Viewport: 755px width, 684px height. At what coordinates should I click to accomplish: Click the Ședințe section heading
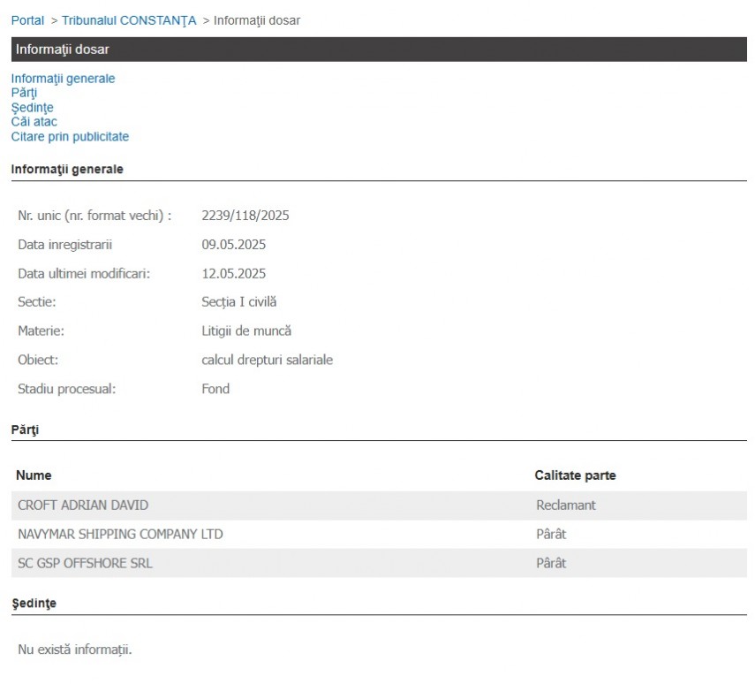(x=34, y=603)
